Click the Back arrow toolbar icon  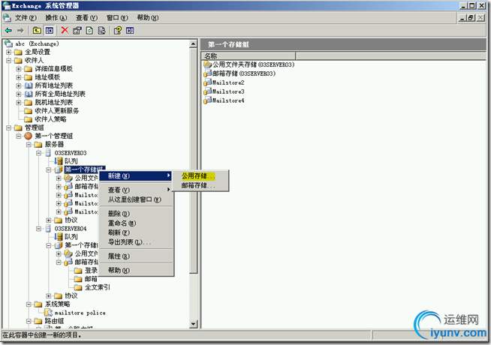click(x=8, y=30)
